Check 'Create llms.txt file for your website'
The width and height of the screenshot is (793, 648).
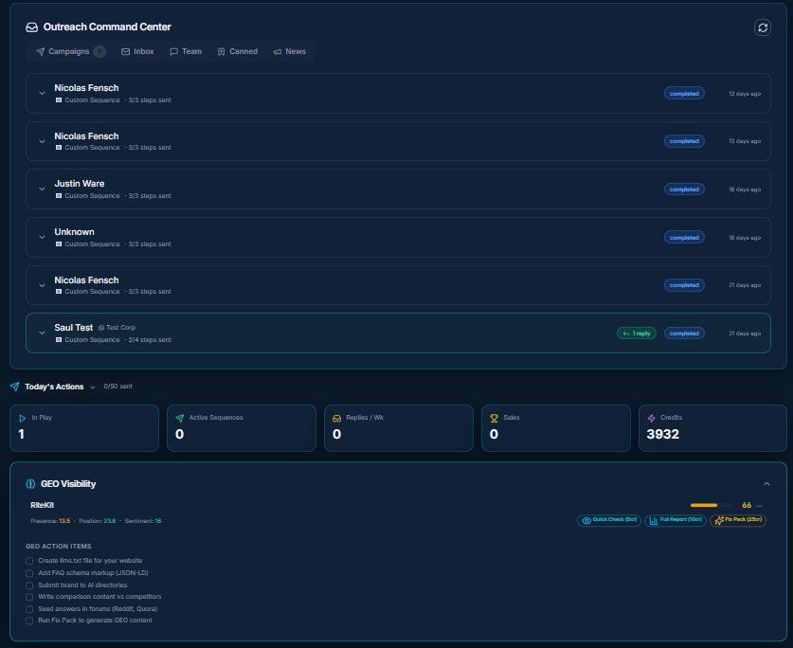pos(29,561)
